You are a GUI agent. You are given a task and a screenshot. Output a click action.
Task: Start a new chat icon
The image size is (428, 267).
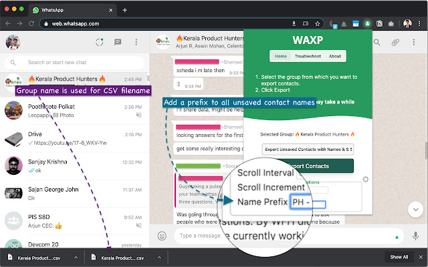point(118,42)
